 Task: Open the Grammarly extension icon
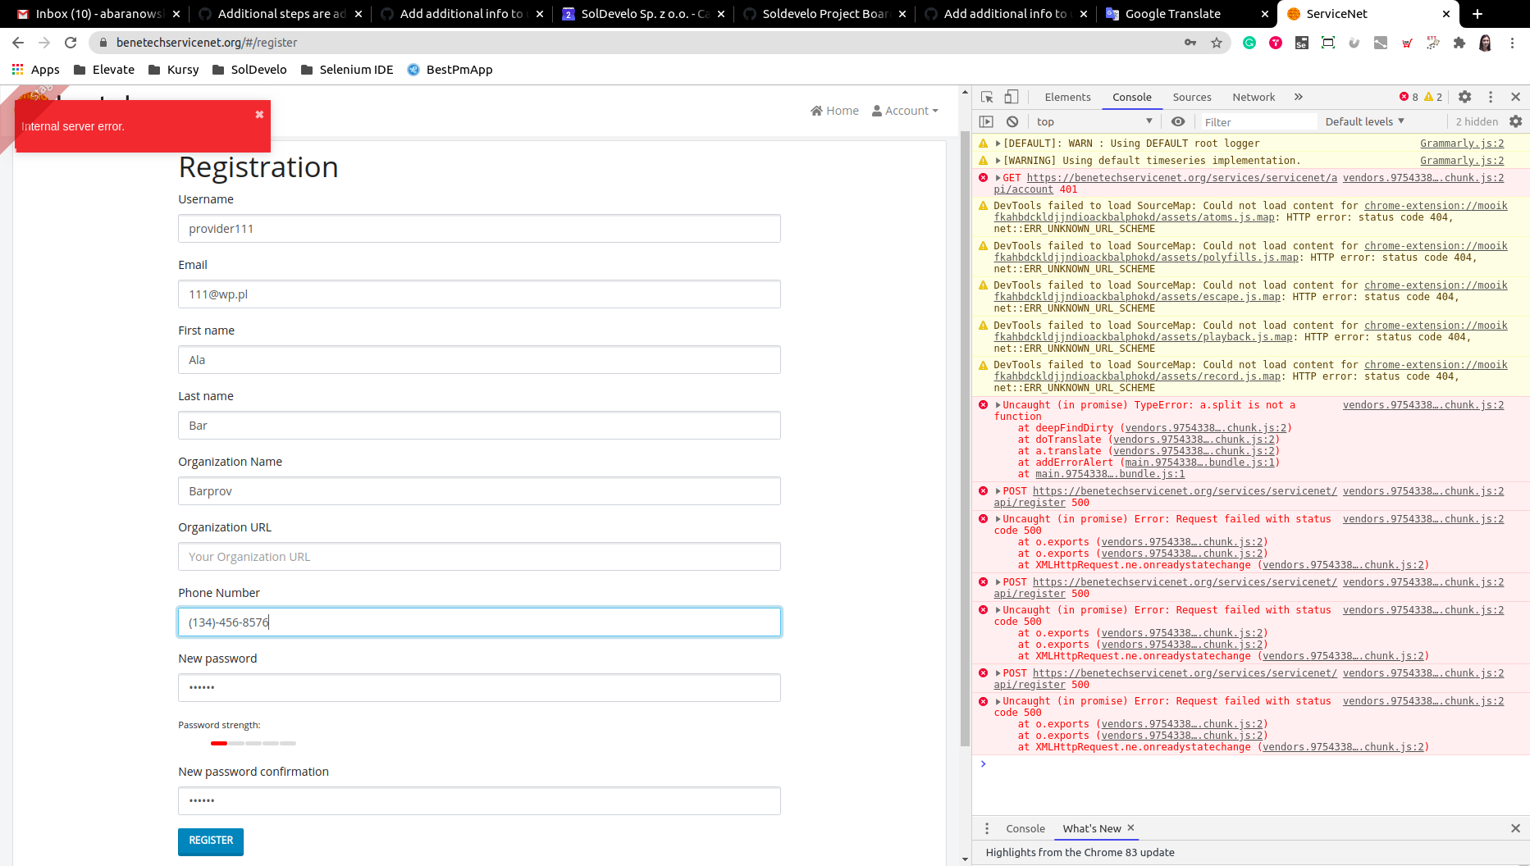1249,43
